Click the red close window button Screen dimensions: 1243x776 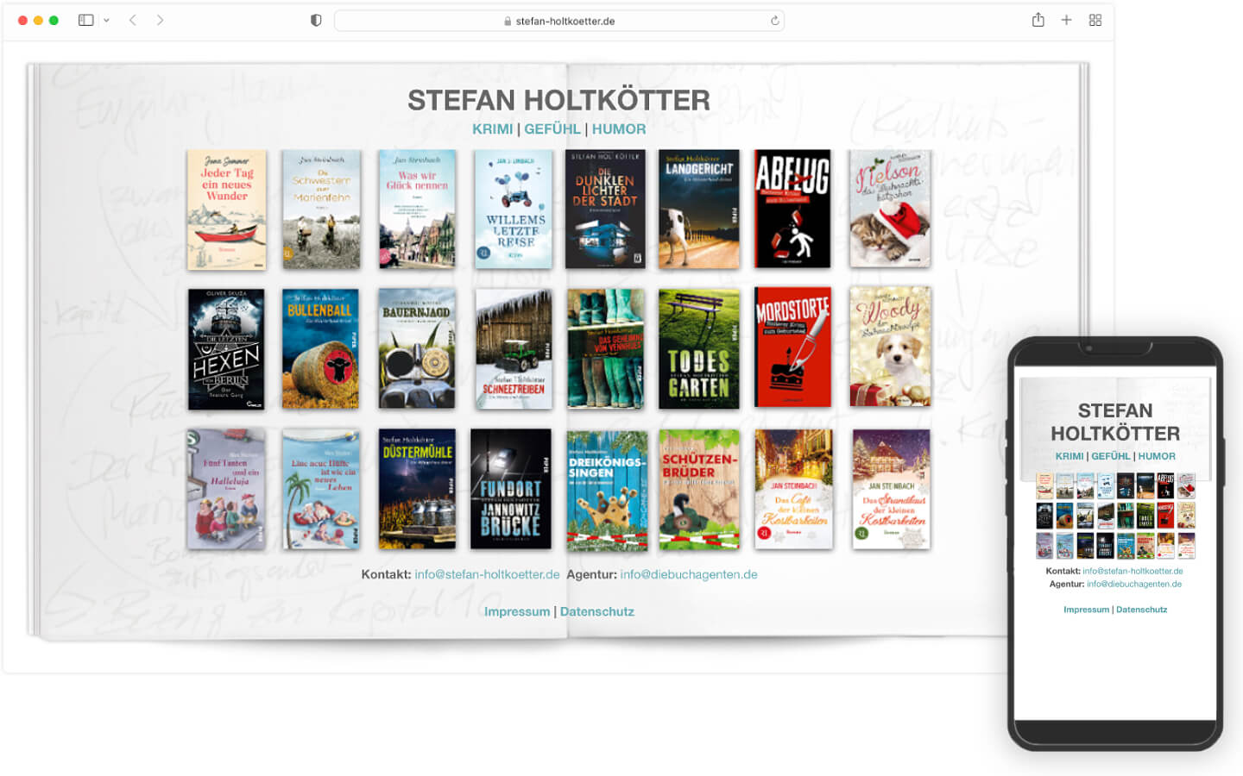[22, 20]
